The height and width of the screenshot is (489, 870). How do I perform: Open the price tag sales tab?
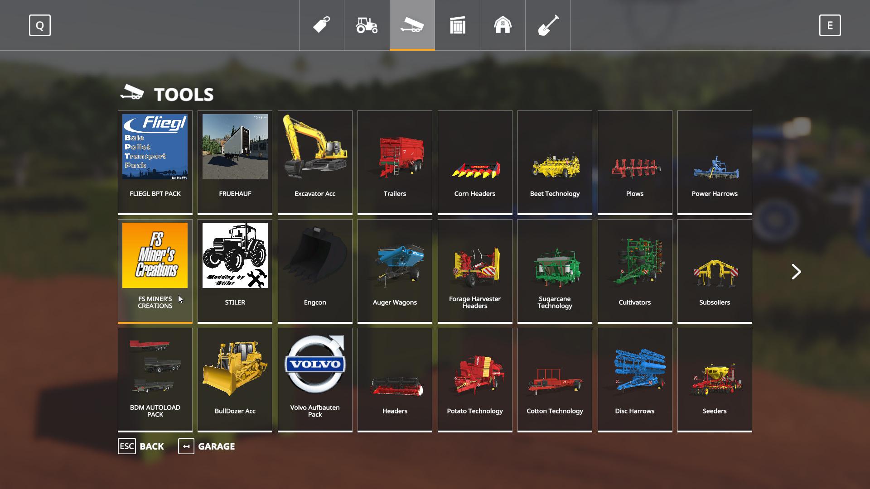[x=321, y=25]
